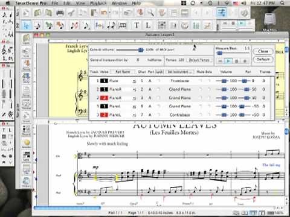This screenshot has height=217, width=290.
Task: Pick the L tool in the floating text palette
Action: tap(10, 130)
